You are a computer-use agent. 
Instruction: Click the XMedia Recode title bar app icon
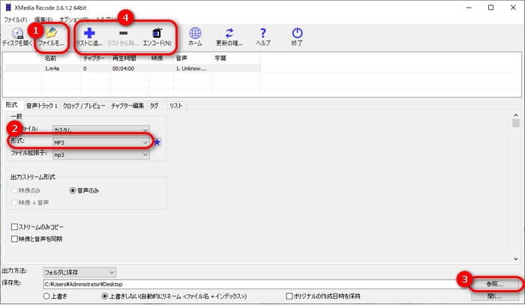pyautogui.click(x=8, y=7)
